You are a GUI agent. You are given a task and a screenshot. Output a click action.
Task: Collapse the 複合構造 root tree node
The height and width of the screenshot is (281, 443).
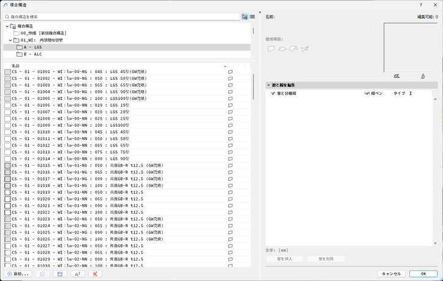[7, 26]
